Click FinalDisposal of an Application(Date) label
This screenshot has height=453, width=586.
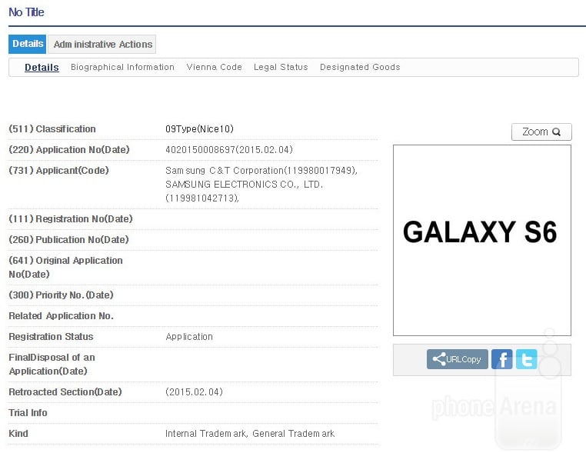pyautogui.click(x=52, y=364)
